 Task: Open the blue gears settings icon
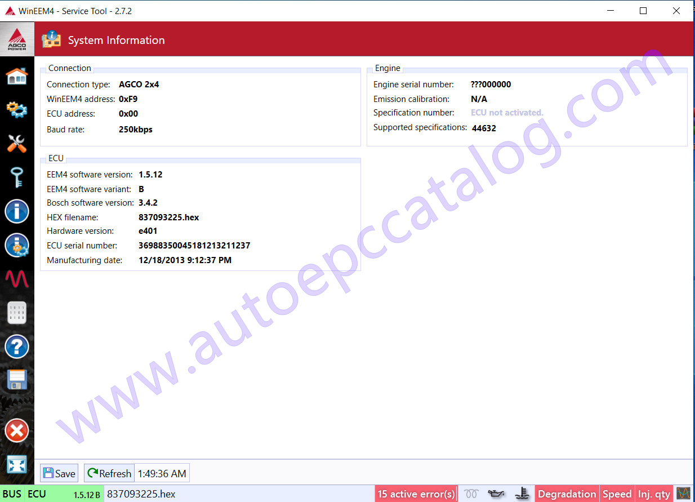click(x=17, y=109)
